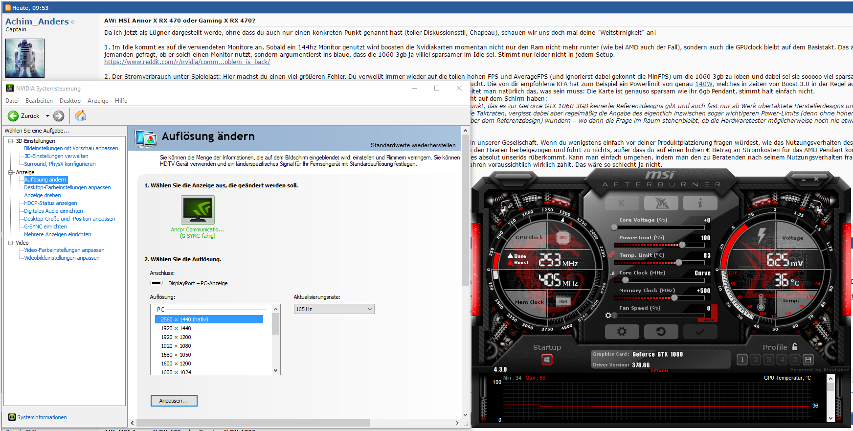853x431 pixels.
Task: View Achim_Anders R2-D2 avatar
Action: tap(25, 58)
